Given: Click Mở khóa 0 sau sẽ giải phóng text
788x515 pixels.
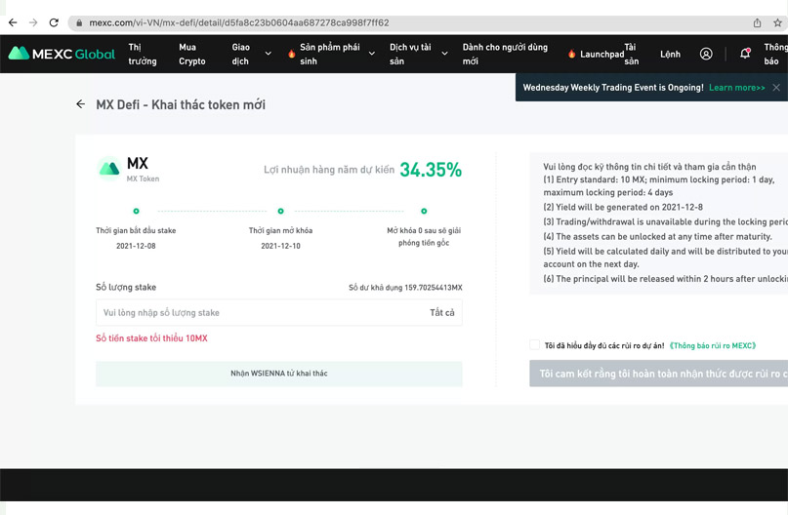Looking at the screenshot, I should tap(424, 236).
